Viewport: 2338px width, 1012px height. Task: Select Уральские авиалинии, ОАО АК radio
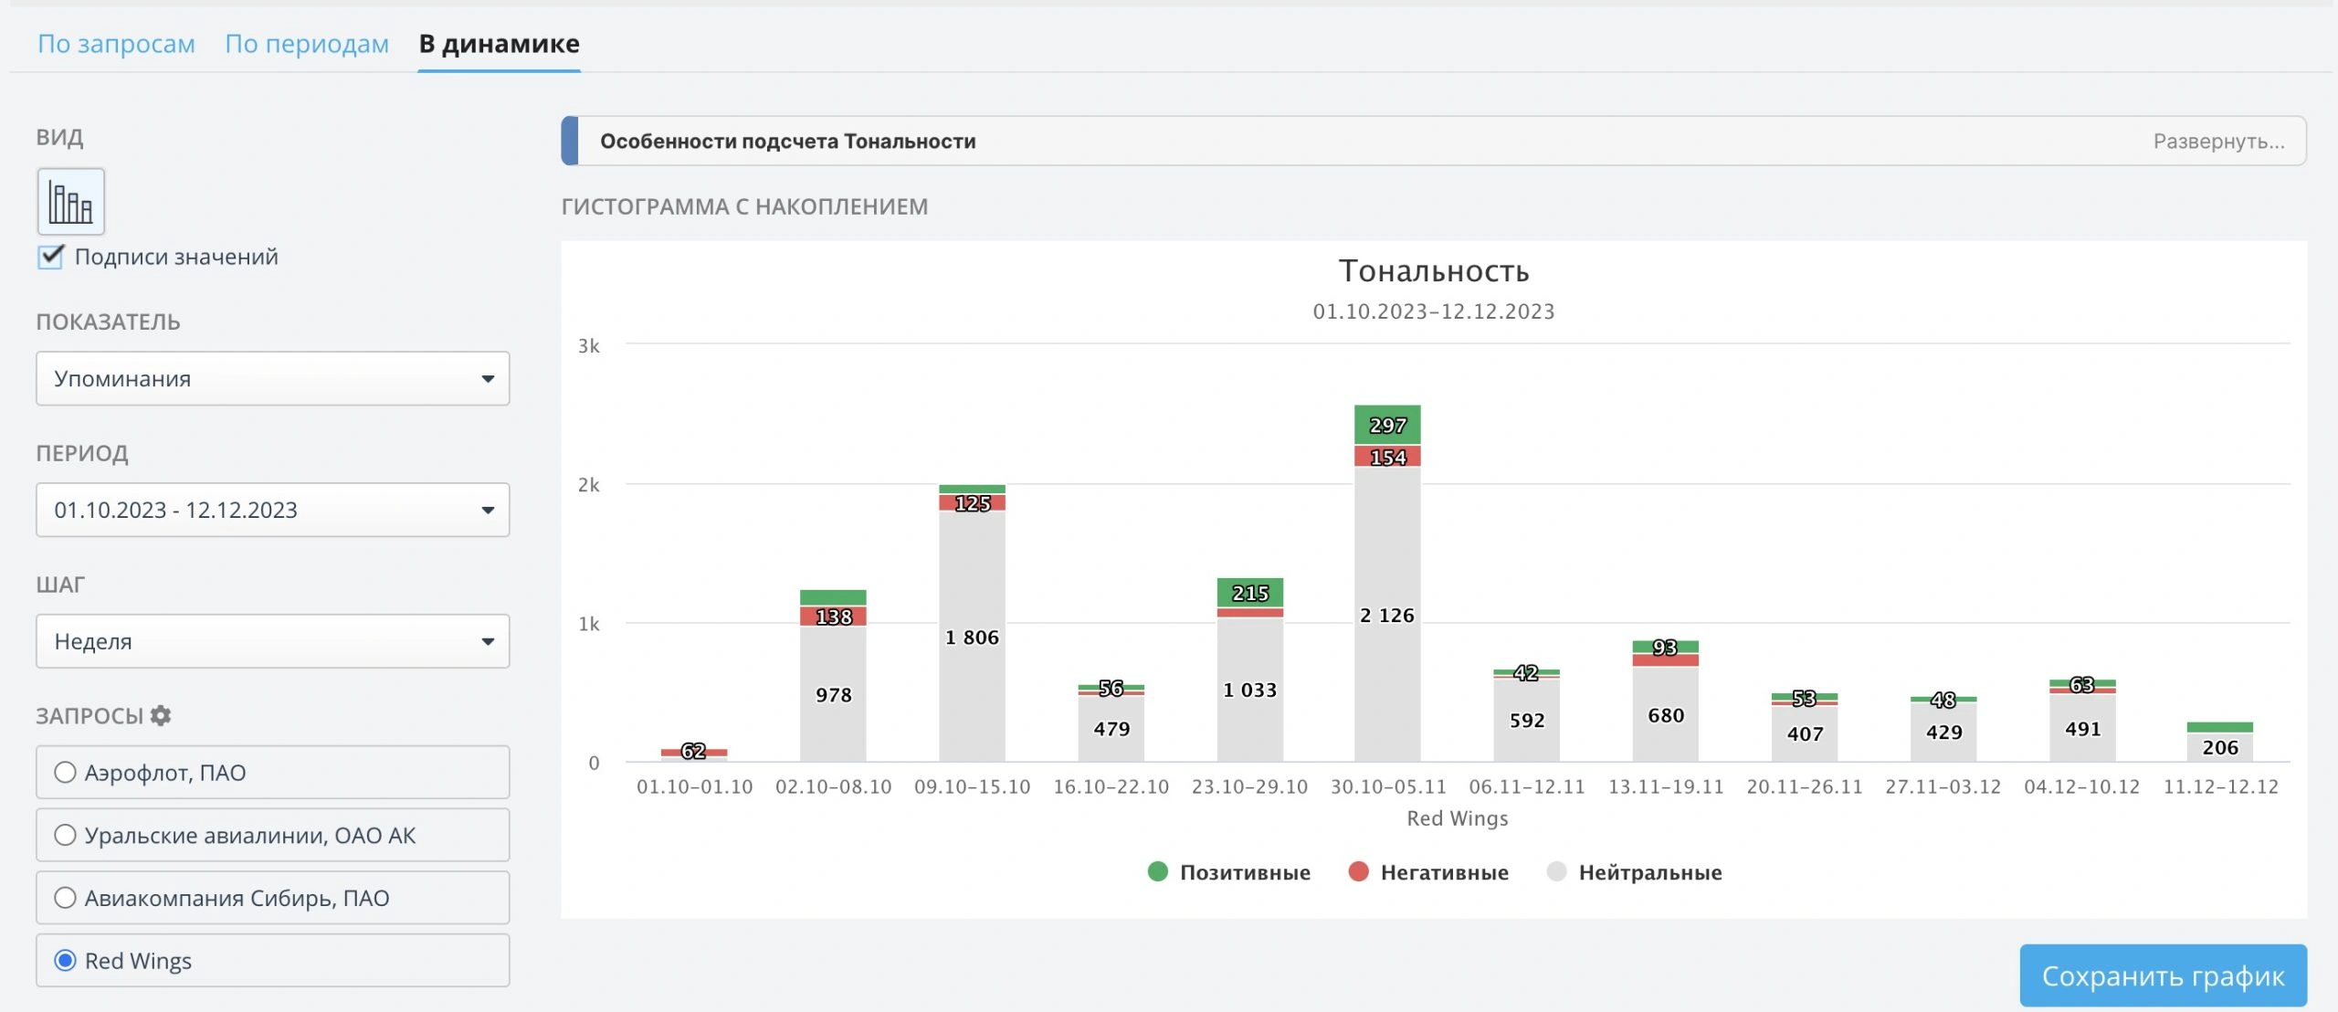65,835
